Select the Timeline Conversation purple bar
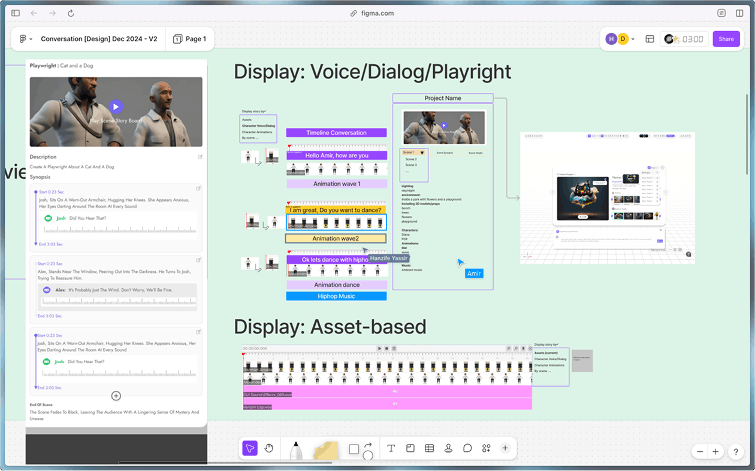 point(336,133)
